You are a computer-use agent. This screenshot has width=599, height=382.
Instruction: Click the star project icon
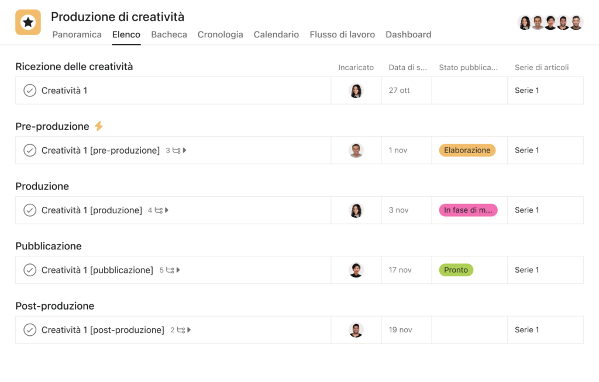(x=28, y=22)
